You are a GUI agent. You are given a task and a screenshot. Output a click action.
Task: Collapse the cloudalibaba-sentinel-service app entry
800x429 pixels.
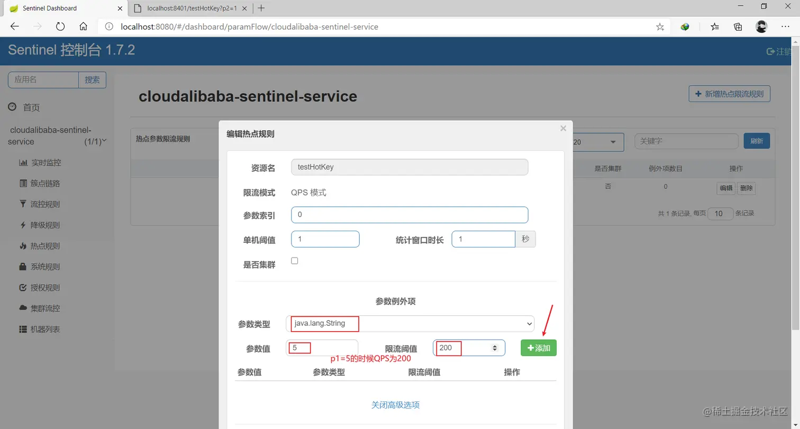pos(57,136)
